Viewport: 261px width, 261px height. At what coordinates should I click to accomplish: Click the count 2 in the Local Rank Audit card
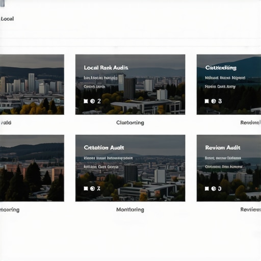[x=99, y=101]
